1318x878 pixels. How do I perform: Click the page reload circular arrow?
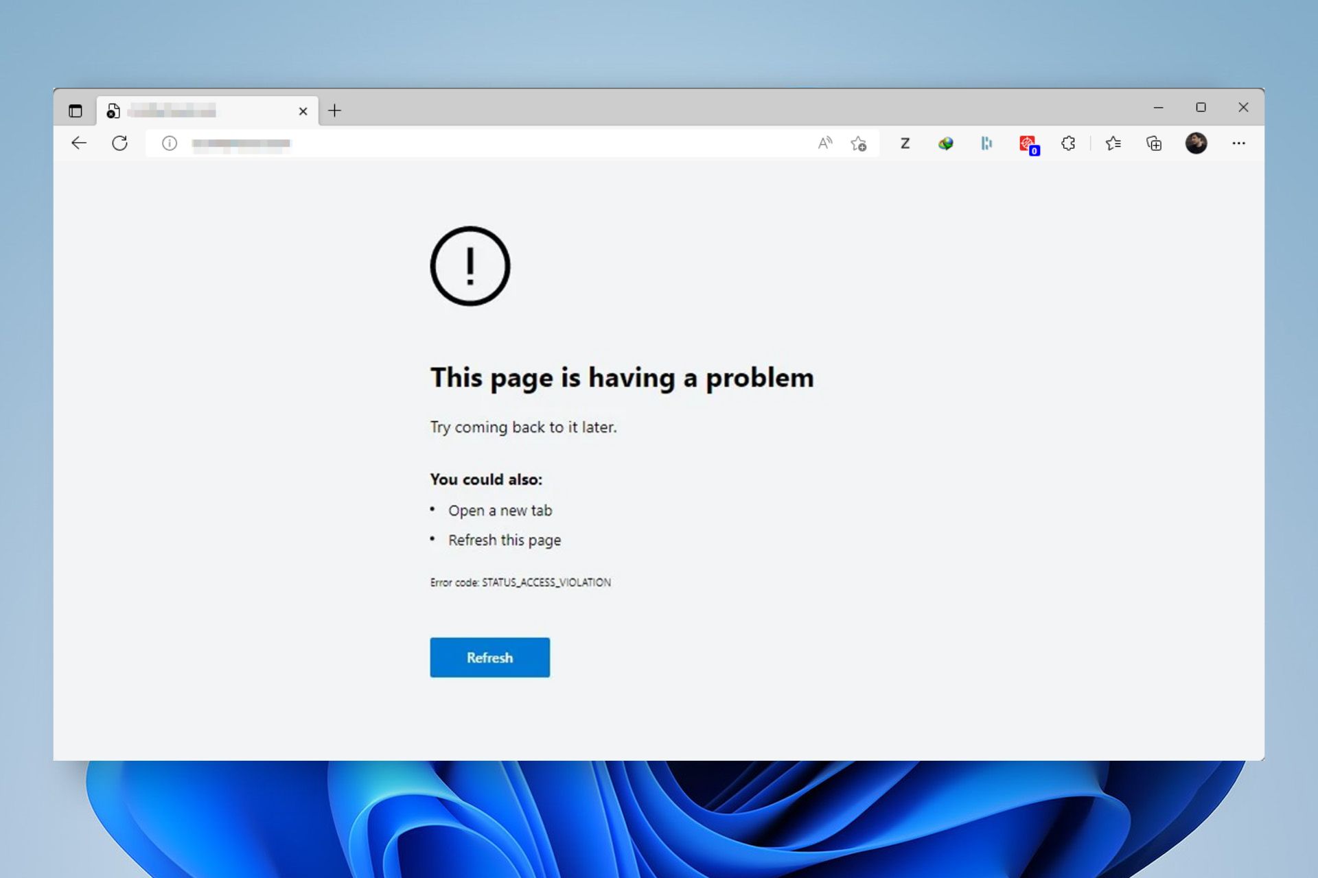click(x=121, y=143)
